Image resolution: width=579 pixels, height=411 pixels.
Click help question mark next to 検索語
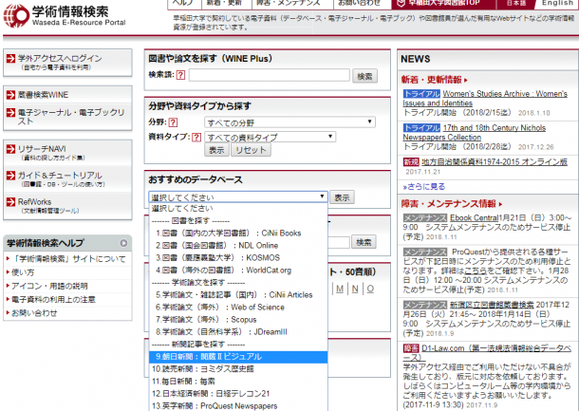tap(180, 75)
